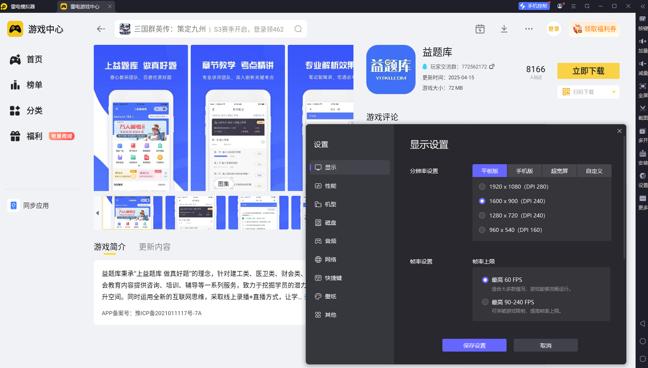Open the 图集 gallery button
The height and width of the screenshot is (368, 648).
pyautogui.click(x=224, y=184)
